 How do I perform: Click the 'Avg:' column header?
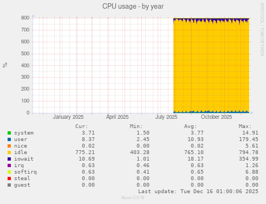point(191,126)
